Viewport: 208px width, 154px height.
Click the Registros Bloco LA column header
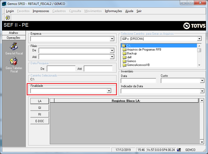(x=126, y=101)
